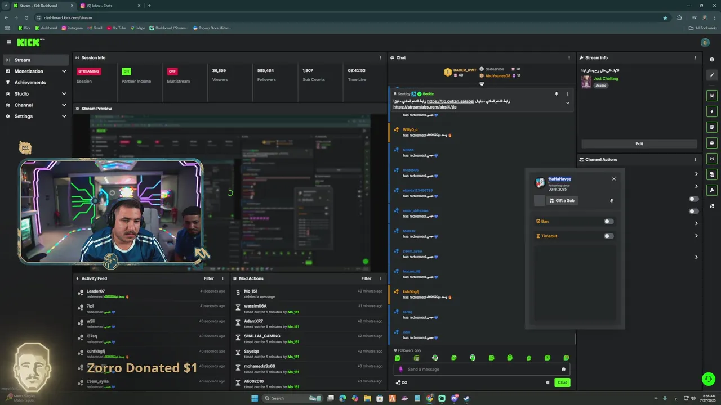Screen dimensions: 721x405
Task: Click the profile avatar at top right
Action: tap(705, 42)
